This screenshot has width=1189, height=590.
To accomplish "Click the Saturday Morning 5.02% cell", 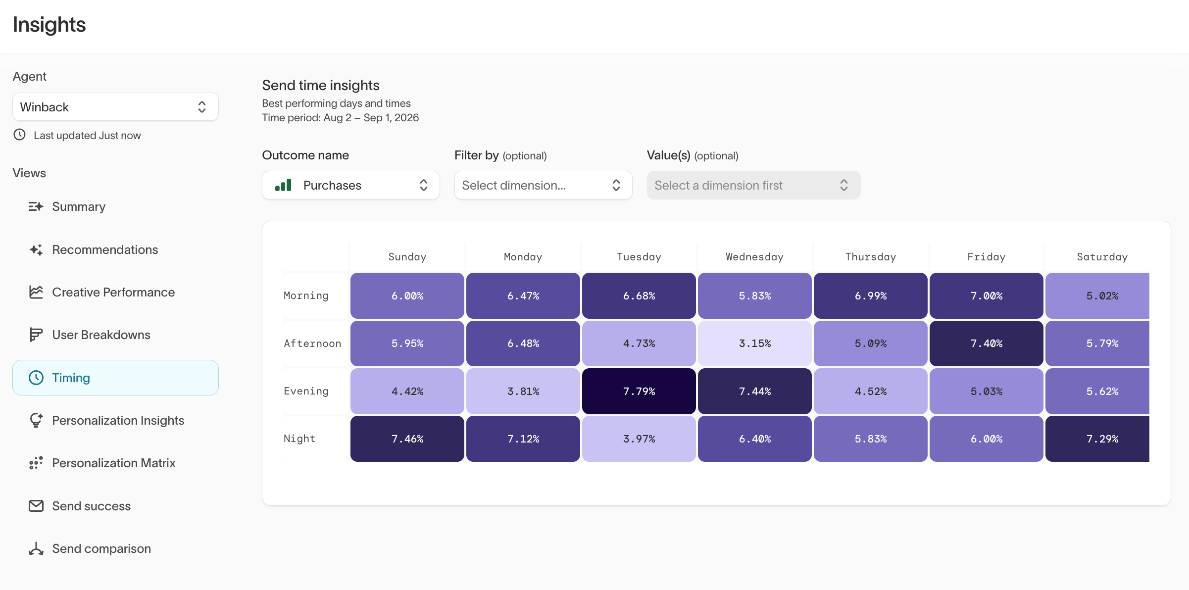I will point(1097,295).
